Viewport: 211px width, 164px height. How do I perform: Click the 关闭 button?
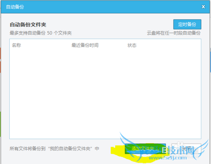click(186, 148)
